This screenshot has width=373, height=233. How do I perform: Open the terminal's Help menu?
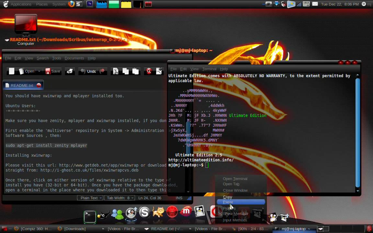(224, 69)
